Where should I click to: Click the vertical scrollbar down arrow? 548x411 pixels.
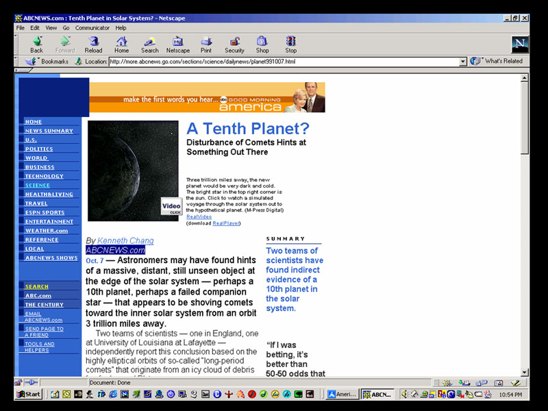524,373
